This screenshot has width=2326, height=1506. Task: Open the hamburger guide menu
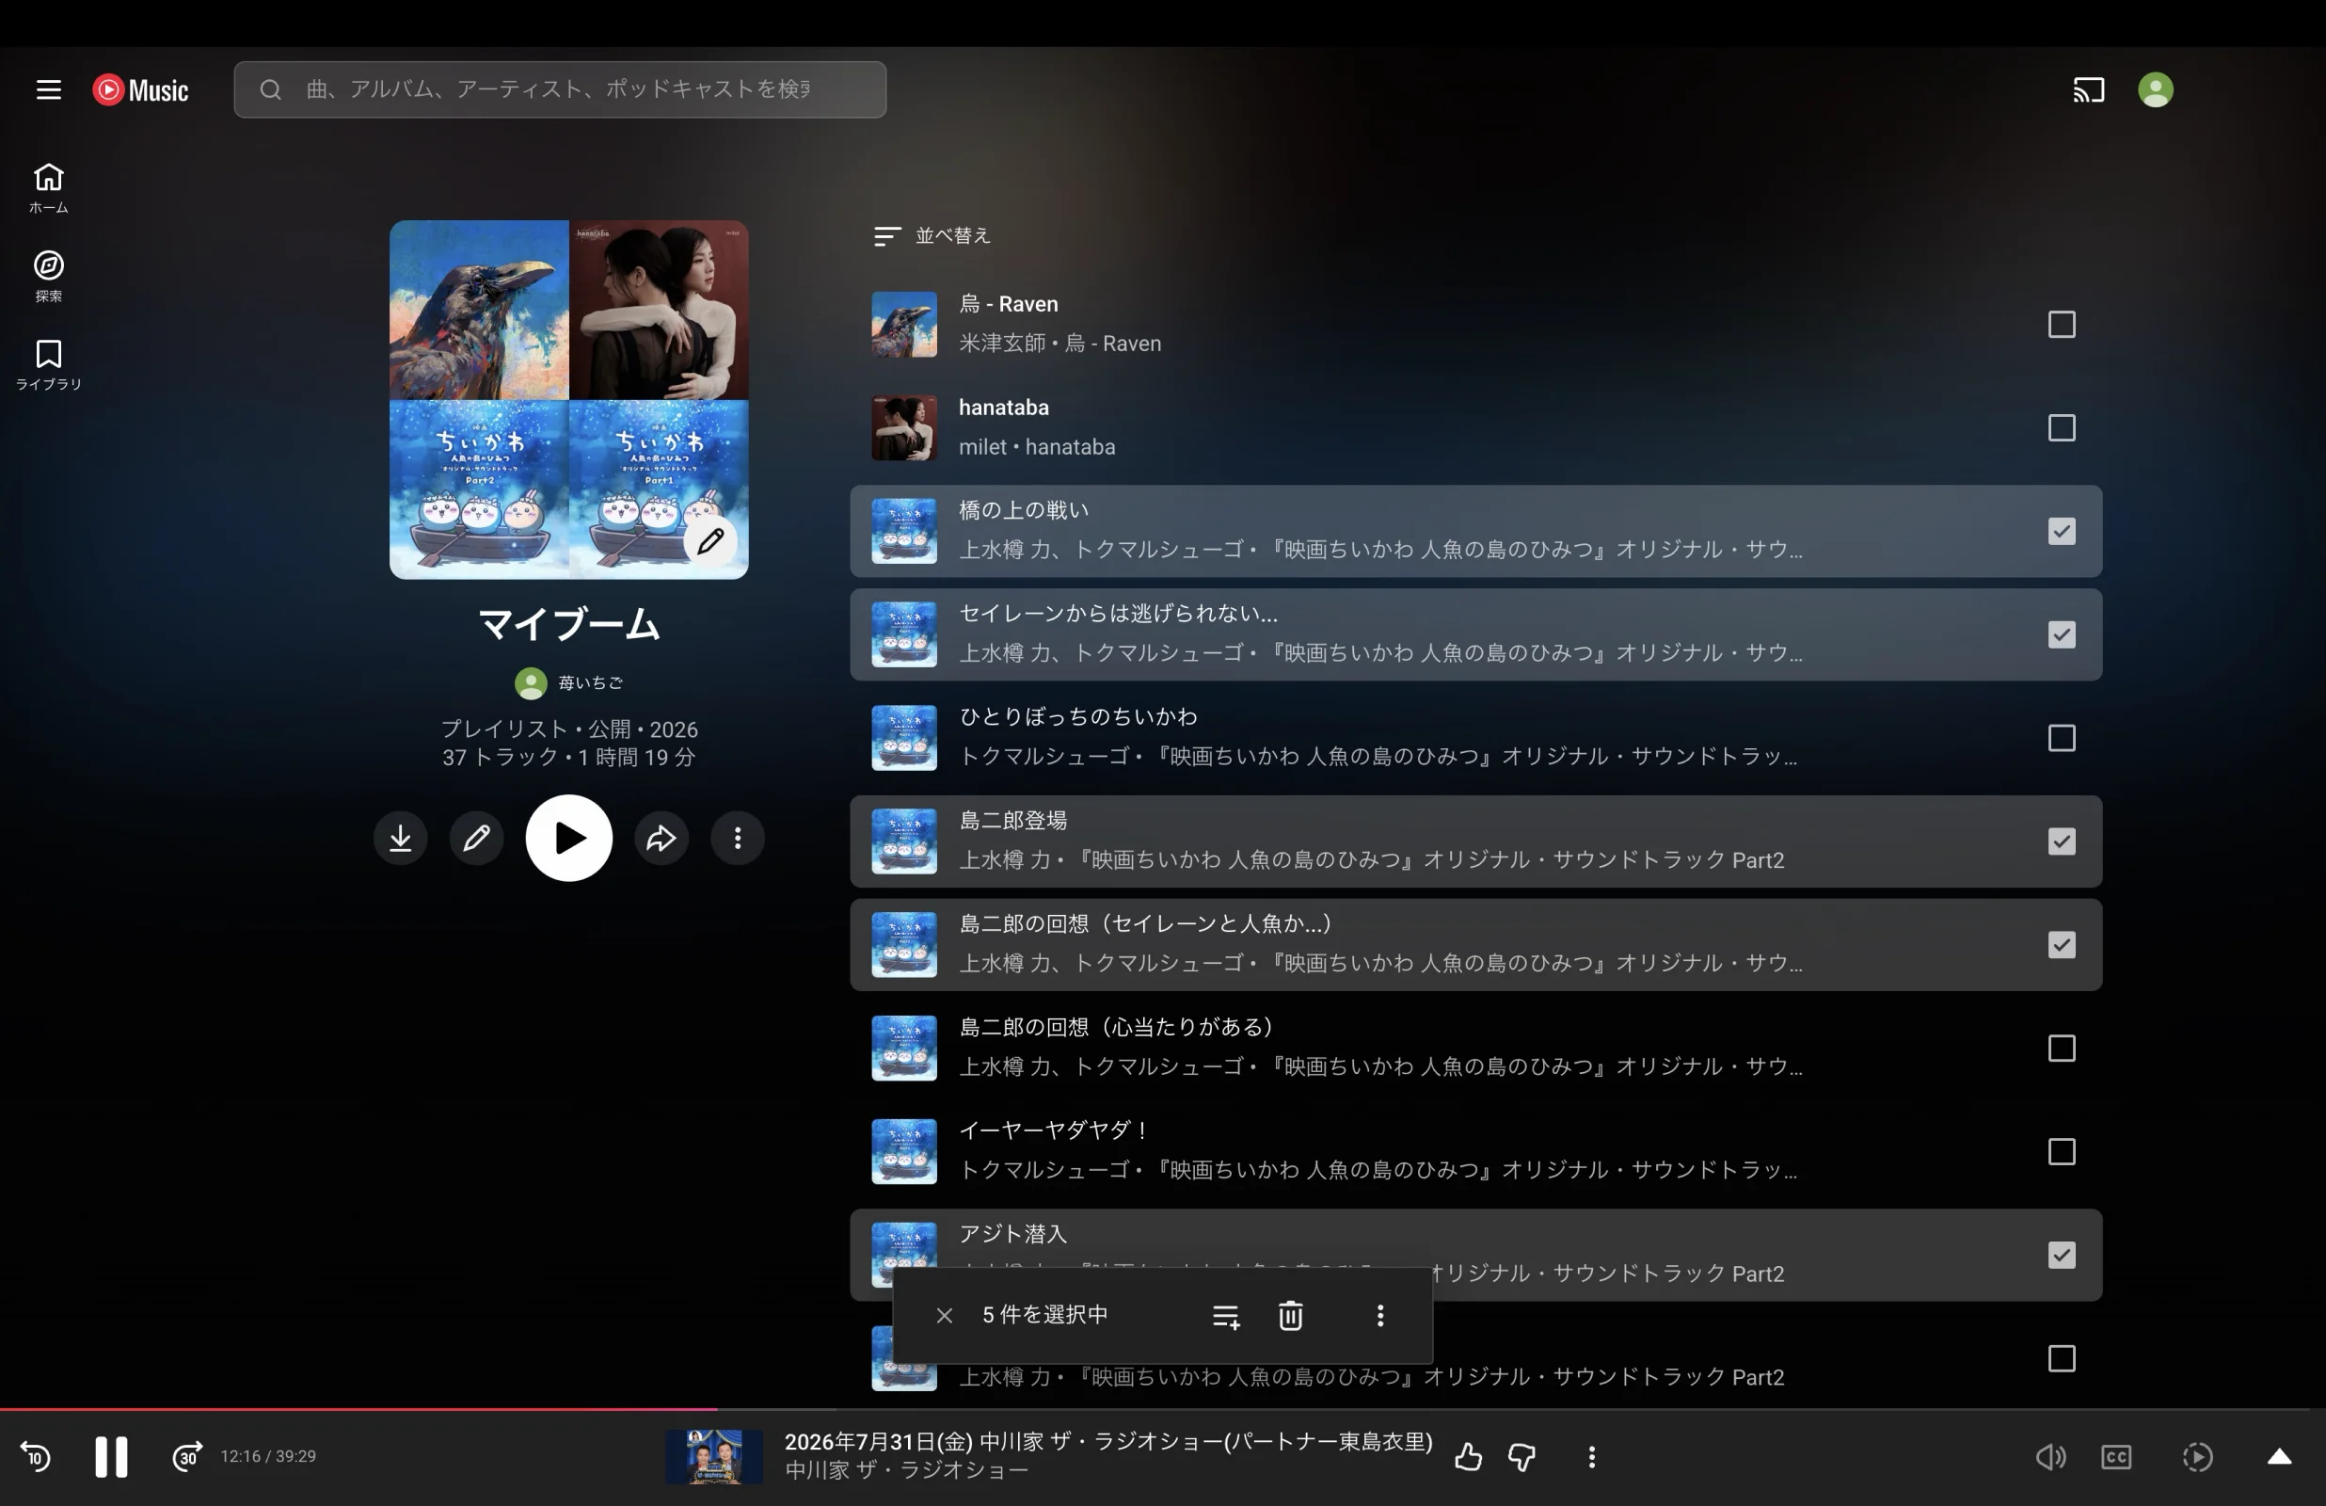(x=48, y=90)
